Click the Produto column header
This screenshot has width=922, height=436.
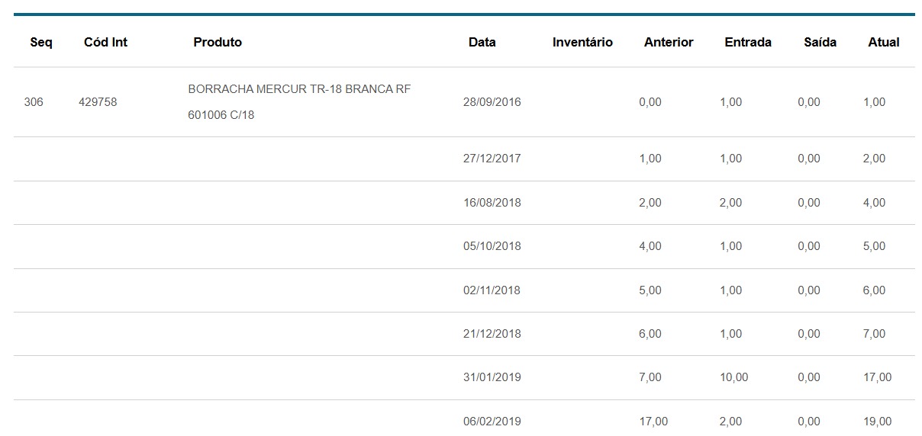click(x=218, y=43)
